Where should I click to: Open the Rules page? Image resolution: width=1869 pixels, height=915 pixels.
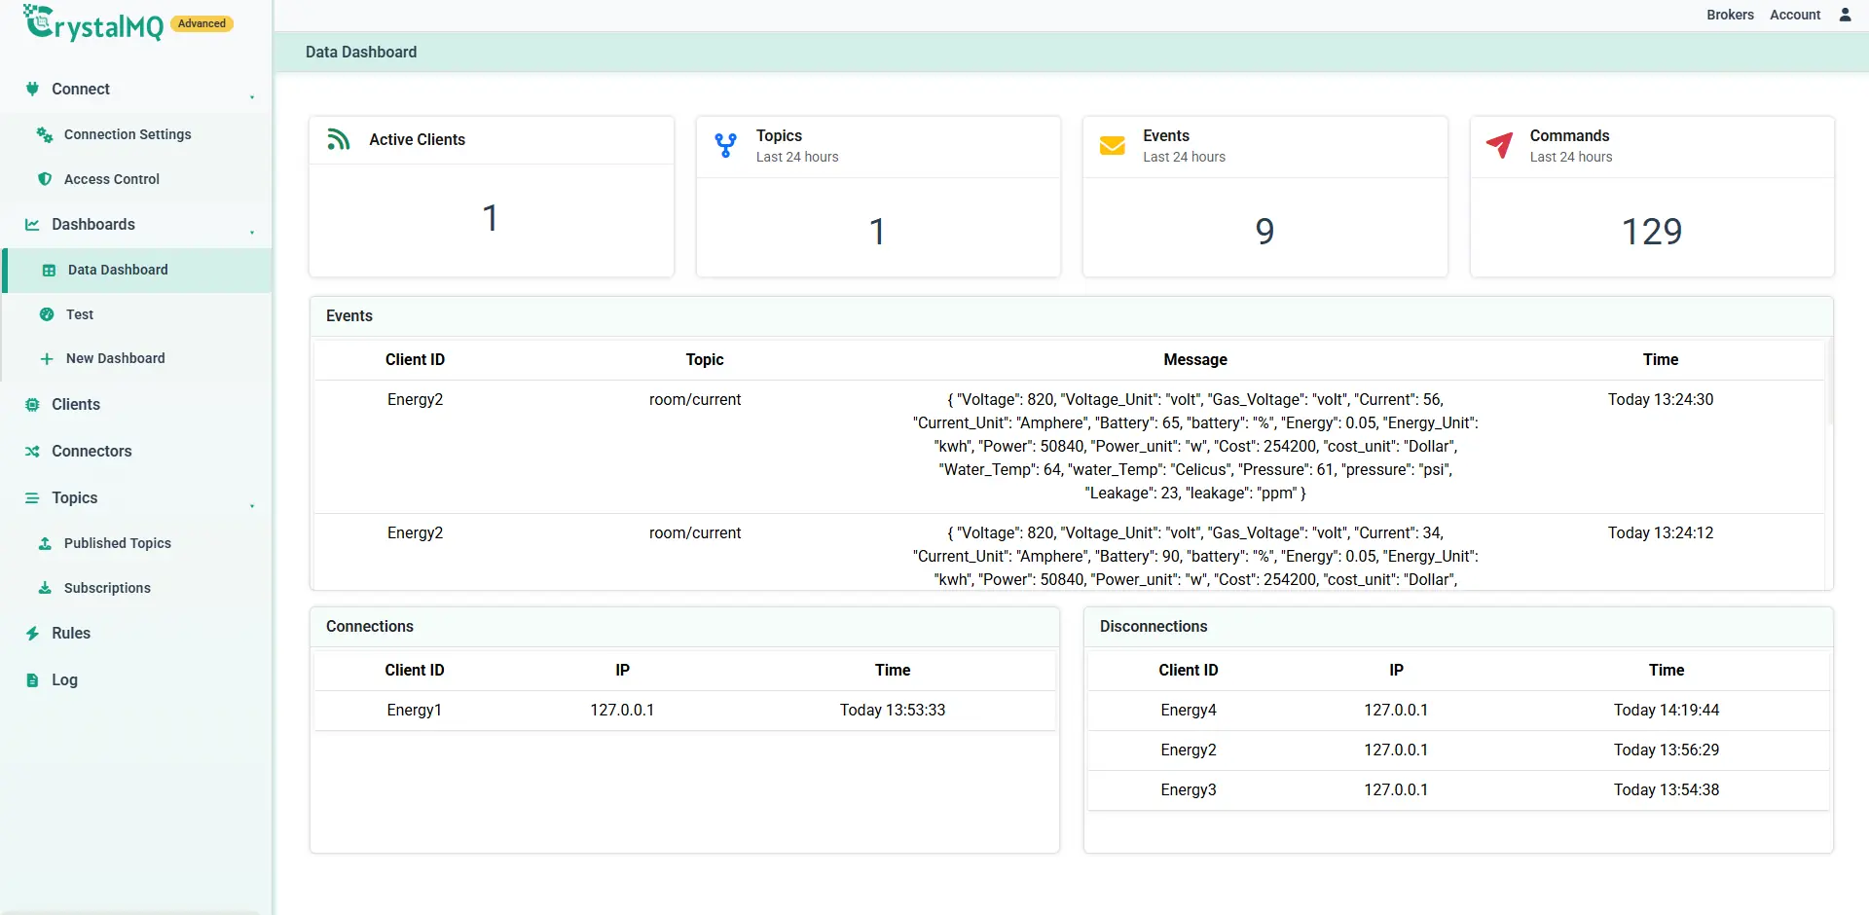[x=71, y=633]
